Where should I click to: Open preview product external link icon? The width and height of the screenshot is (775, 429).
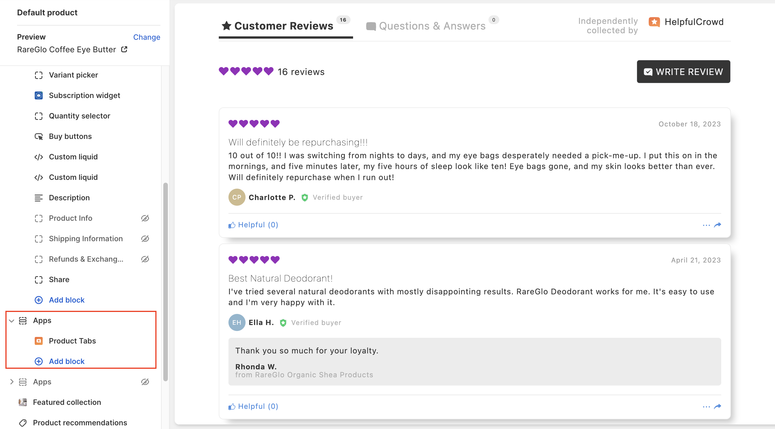tap(124, 49)
